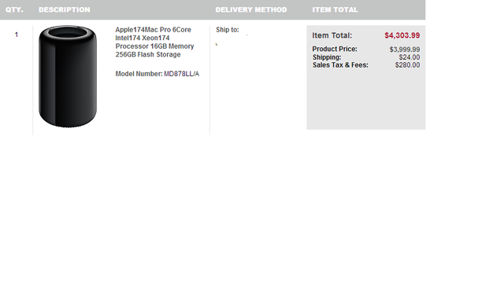Click the Product Price: label
The image size is (504, 294).
[335, 49]
